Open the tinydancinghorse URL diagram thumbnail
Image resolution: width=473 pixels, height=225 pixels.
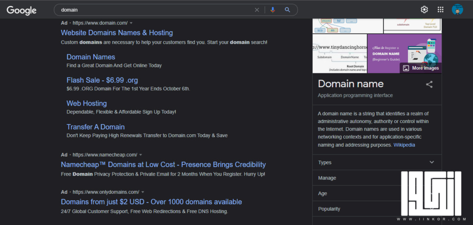click(340, 53)
